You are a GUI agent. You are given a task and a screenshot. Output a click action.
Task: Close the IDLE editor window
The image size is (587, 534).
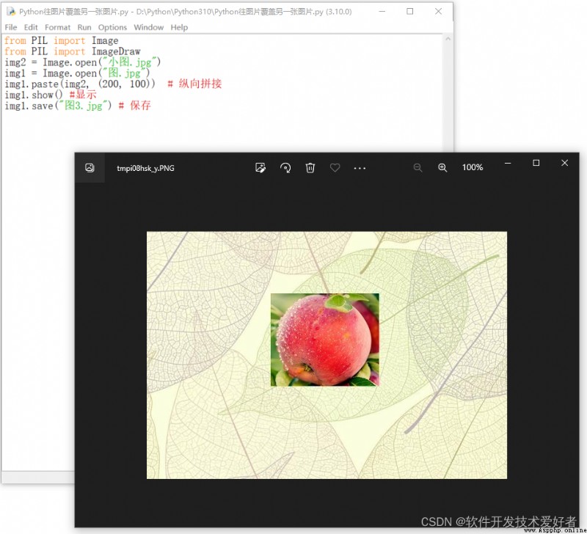click(x=438, y=12)
